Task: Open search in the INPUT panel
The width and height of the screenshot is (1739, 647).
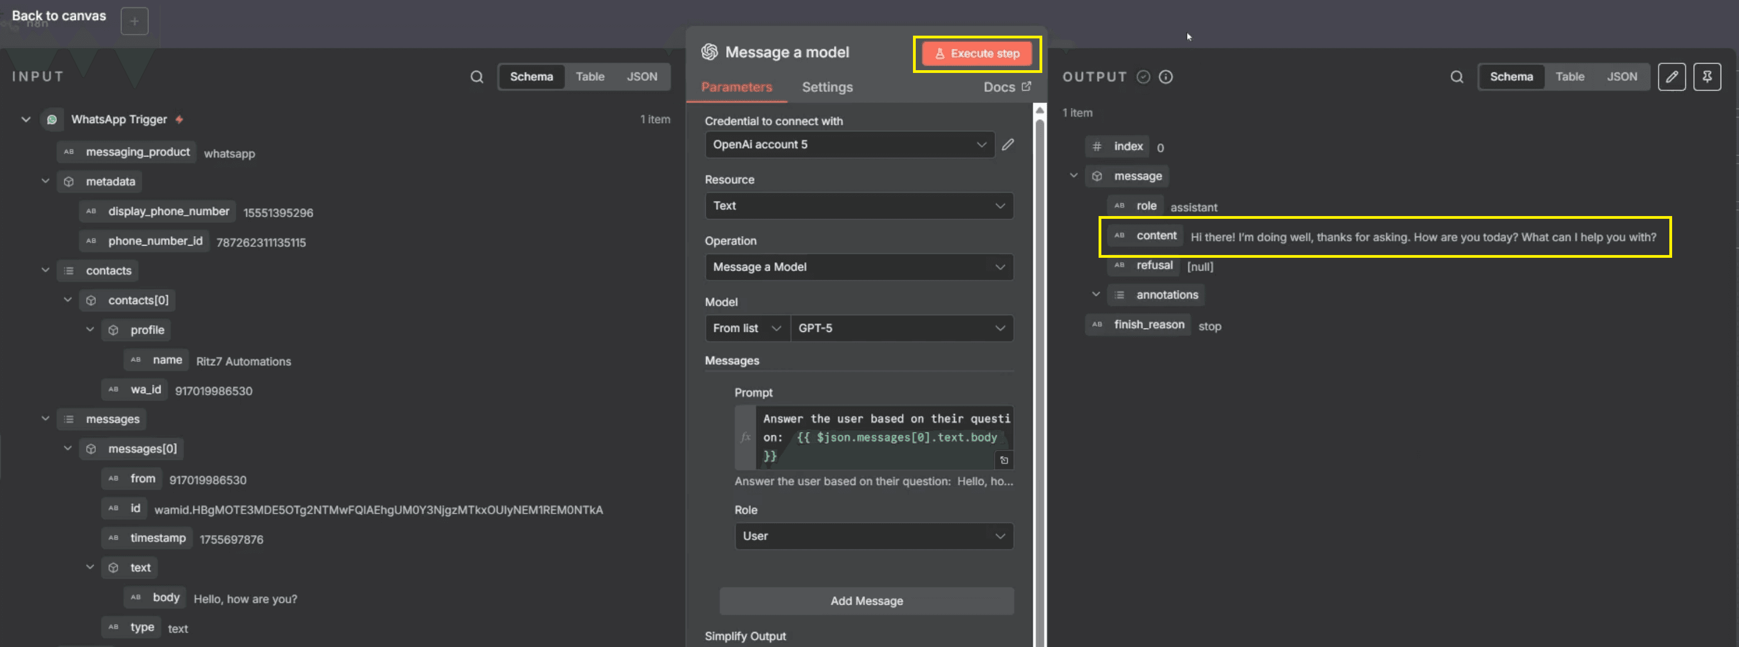Action: pos(477,76)
